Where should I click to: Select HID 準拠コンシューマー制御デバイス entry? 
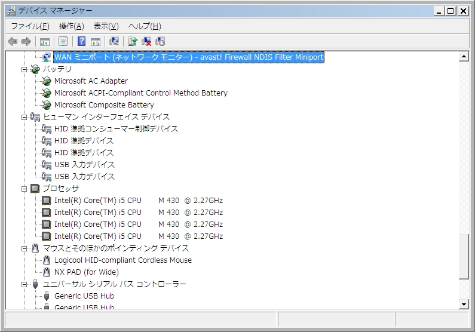[116, 129]
